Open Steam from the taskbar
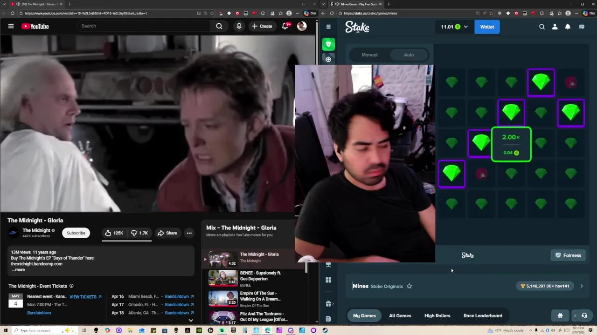Image resolution: width=597 pixels, height=335 pixels. (325, 330)
